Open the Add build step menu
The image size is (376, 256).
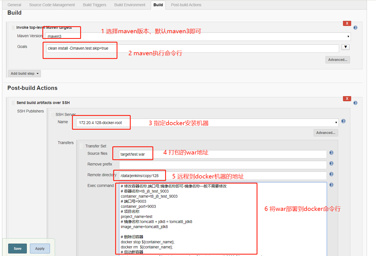24,74
